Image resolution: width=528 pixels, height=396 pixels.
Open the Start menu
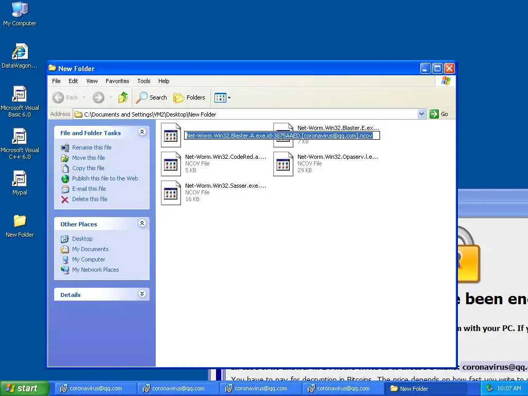coord(24,388)
